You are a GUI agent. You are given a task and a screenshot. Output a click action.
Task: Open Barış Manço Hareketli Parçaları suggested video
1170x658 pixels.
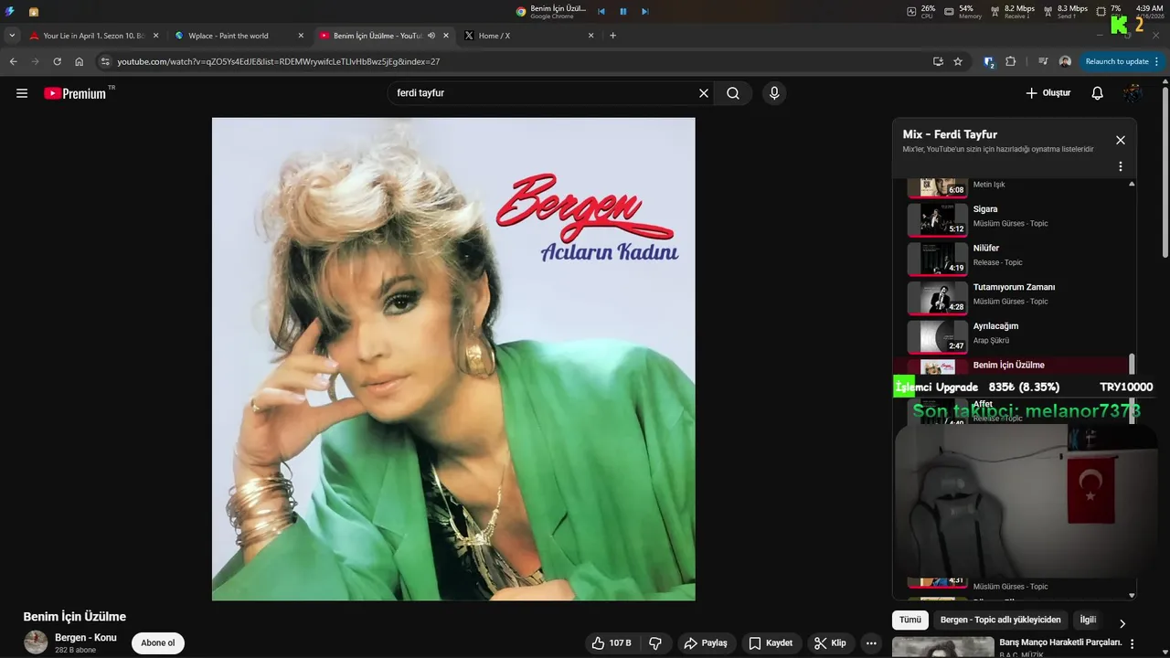[x=1060, y=642]
